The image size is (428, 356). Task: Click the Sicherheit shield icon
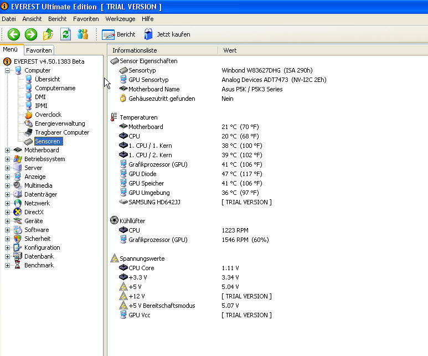pyautogui.click(x=18, y=239)
